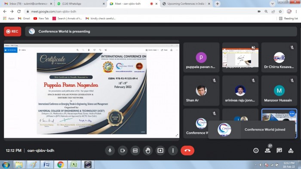Click the red REC recording indicator
Viewport: 301px width, 169px height.
(12, 31)
